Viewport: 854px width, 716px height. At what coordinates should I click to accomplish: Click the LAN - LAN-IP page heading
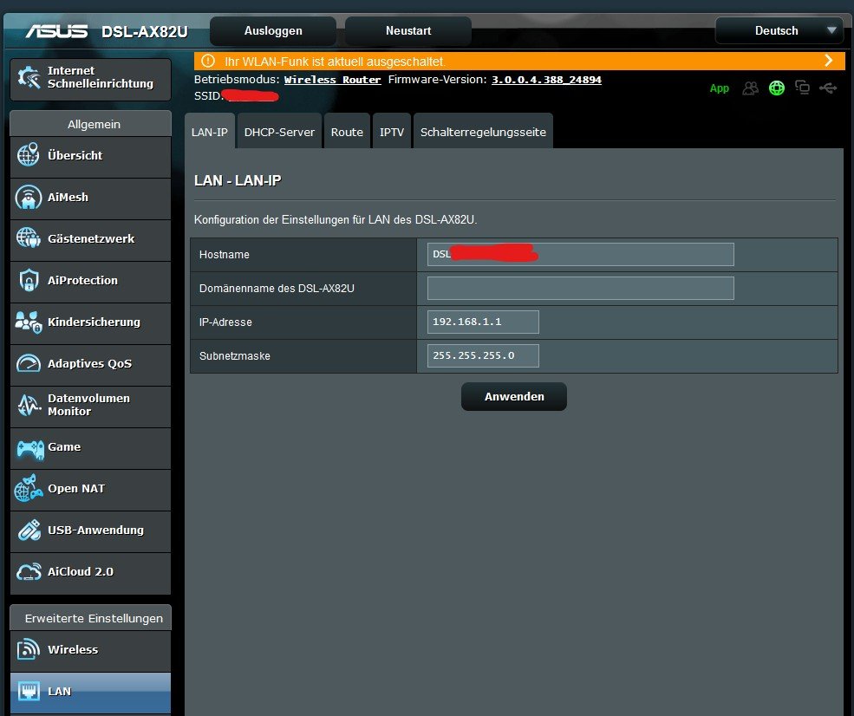238,180
